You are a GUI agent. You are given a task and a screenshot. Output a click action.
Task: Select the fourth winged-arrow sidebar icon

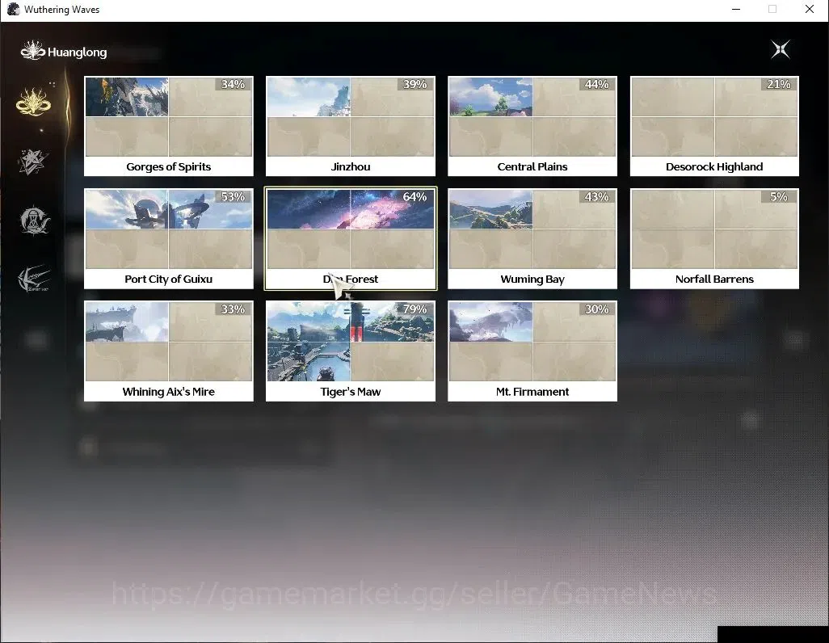(x=35, y=278)
